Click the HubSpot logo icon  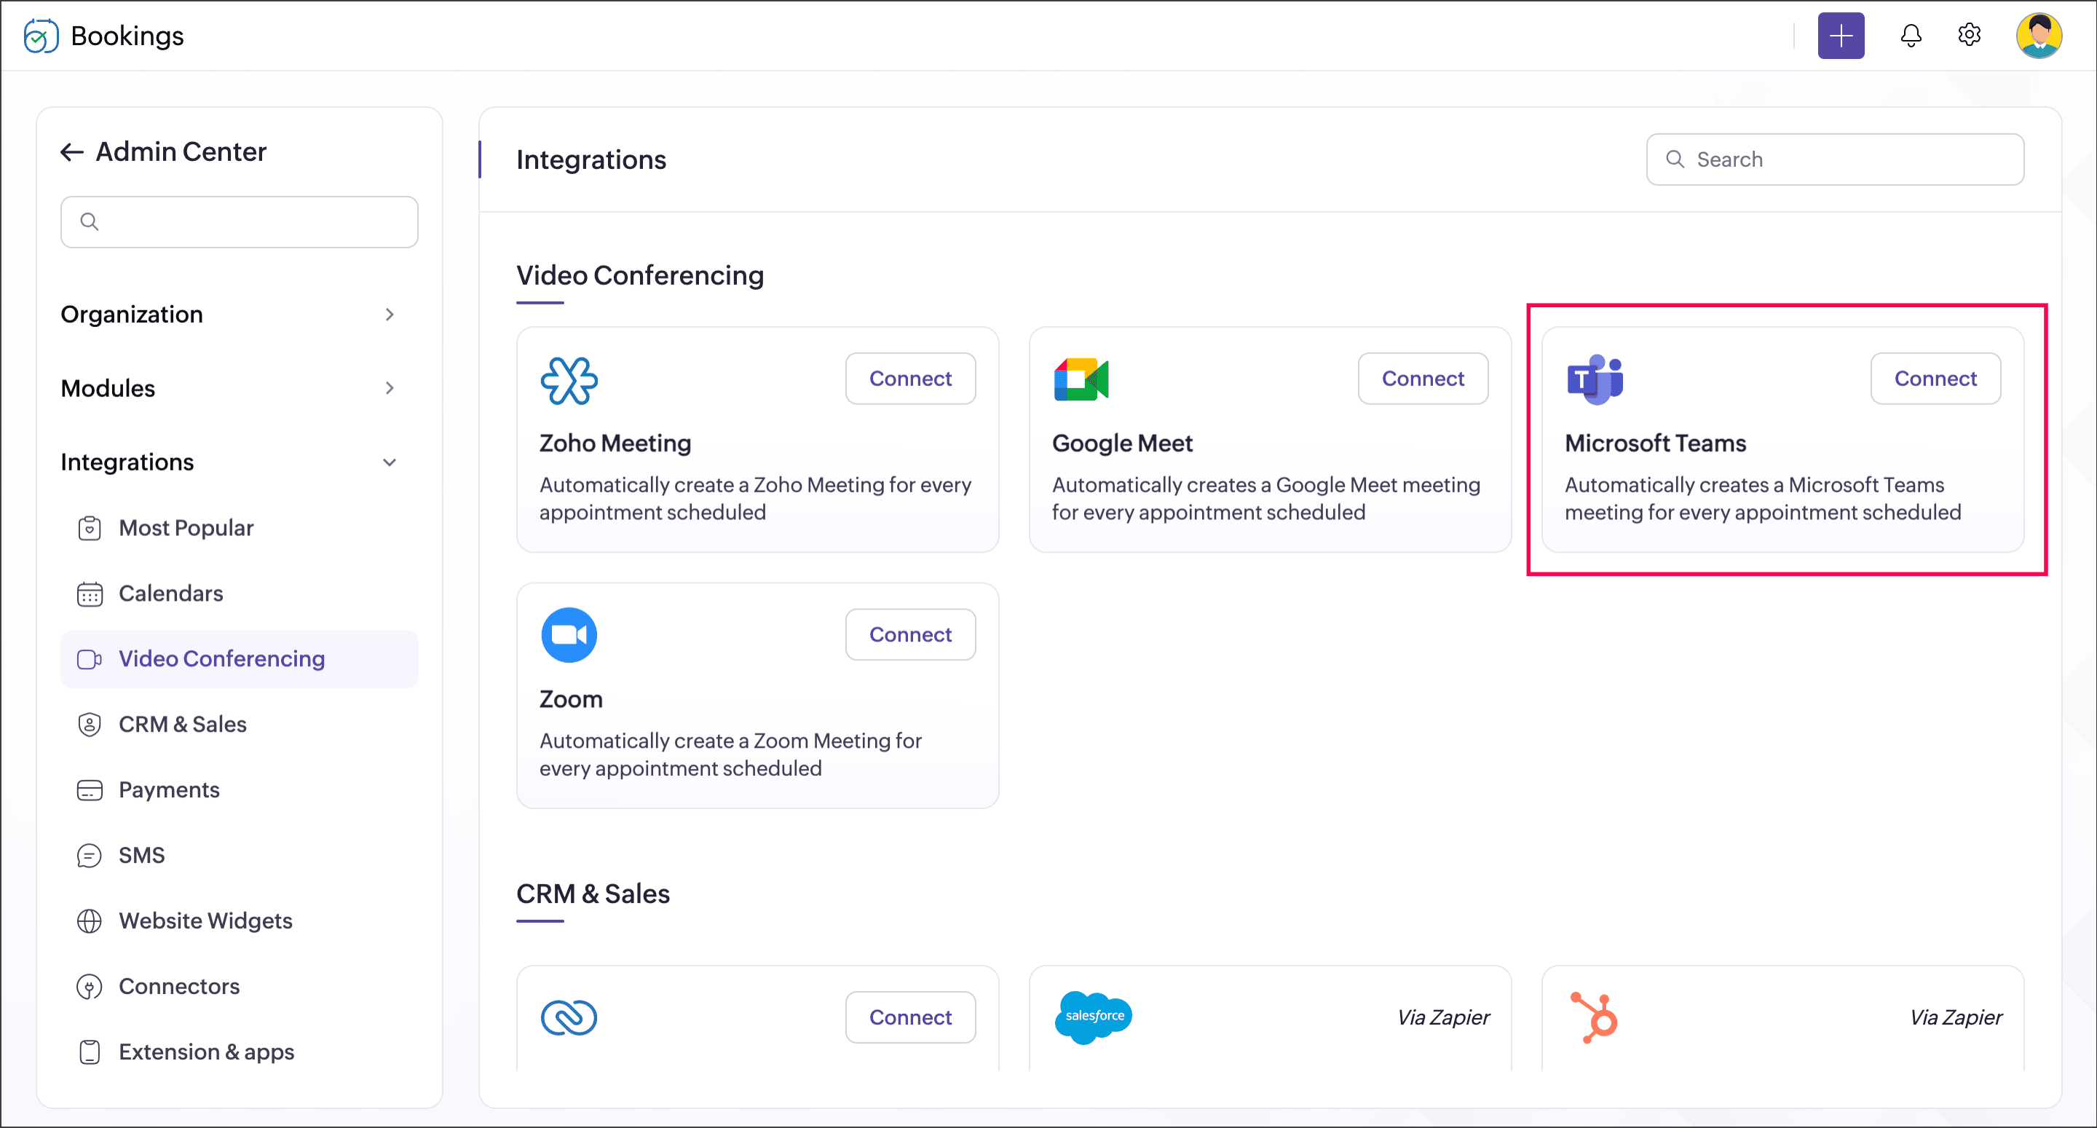(1594, 1017)
